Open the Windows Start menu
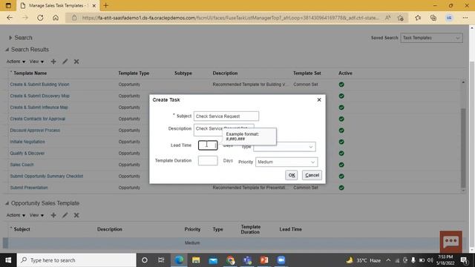Image resolution: width=475 pixels, height=267 pixels. pyautogui.click(x=8, y=260)
